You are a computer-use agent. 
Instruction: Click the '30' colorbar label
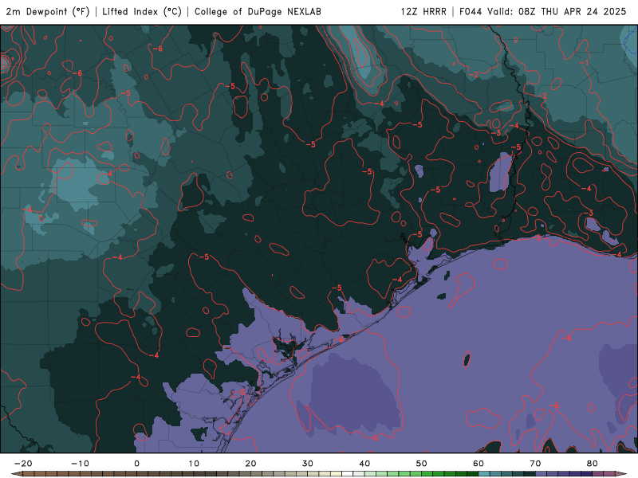[x=308, y=464]
